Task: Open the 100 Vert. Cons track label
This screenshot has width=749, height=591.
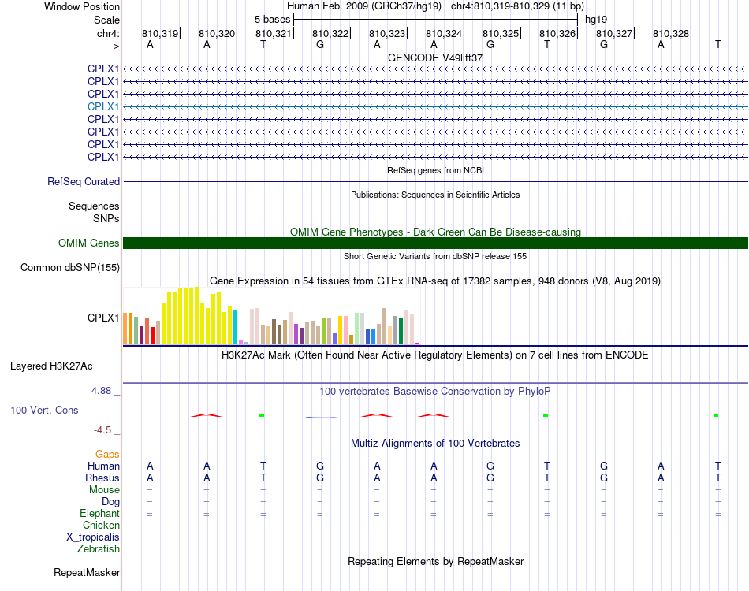Action: (x=44, y=410)
